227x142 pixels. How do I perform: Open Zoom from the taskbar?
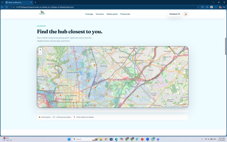coord(148,139)
